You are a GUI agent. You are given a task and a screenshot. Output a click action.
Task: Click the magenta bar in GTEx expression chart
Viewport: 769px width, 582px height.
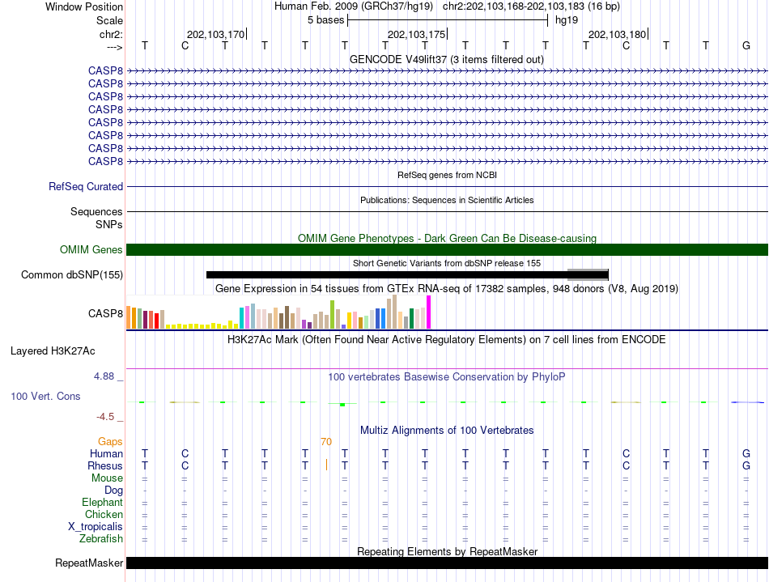(x=429, y=312)
